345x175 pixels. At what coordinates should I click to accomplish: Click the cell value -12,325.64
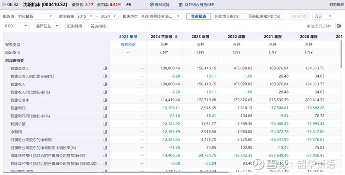click(x=170, y=139)
